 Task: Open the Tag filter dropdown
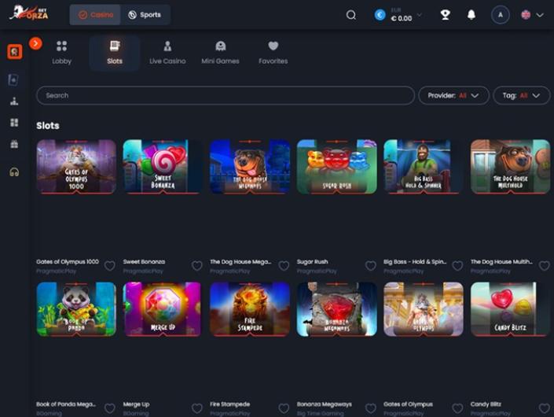(521, 95)
